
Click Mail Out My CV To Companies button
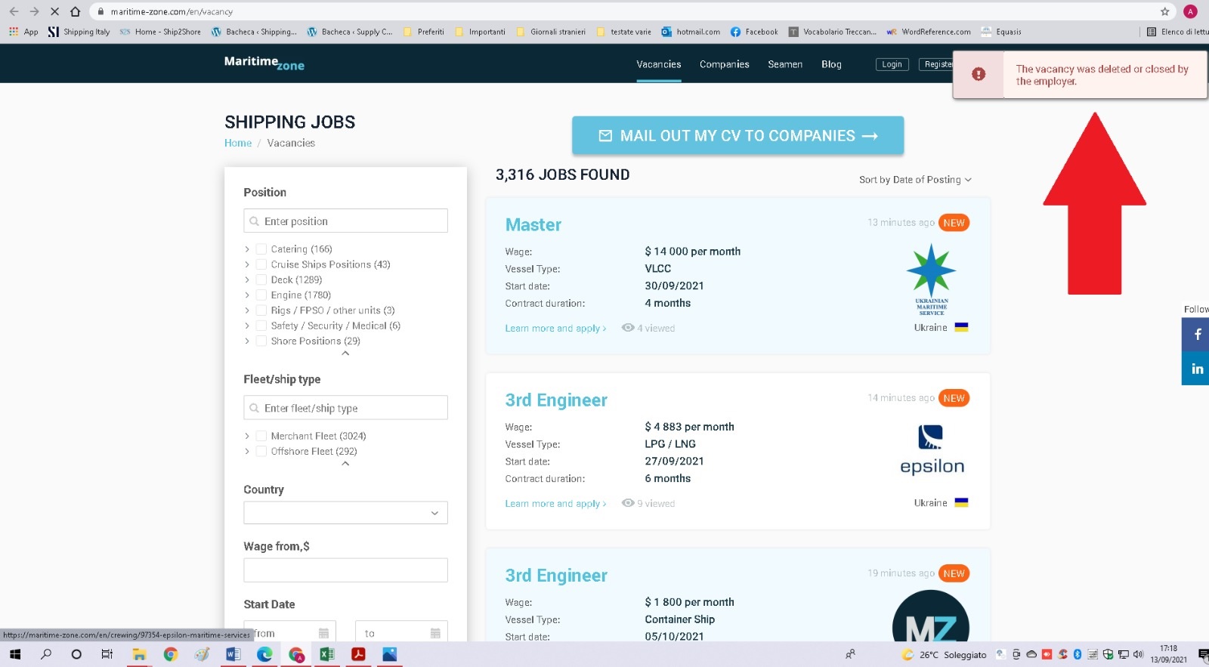[737, 136]
